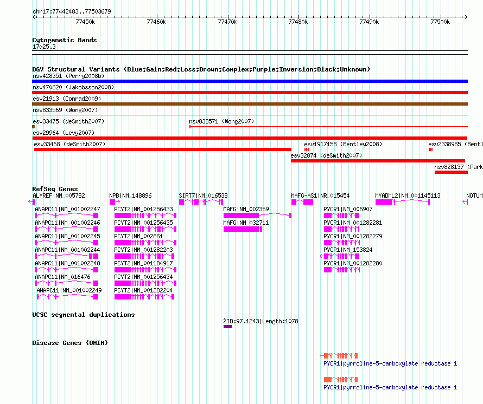This screenshot has height=404, width=483.
Task: Select the 17q25.3 cytogenetic band label
Action: (44, 47)
